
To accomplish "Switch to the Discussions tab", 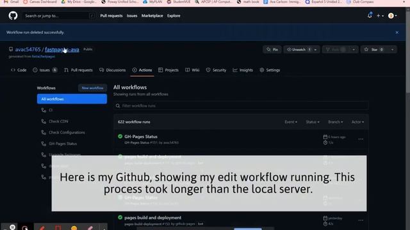I will [113, 70].
